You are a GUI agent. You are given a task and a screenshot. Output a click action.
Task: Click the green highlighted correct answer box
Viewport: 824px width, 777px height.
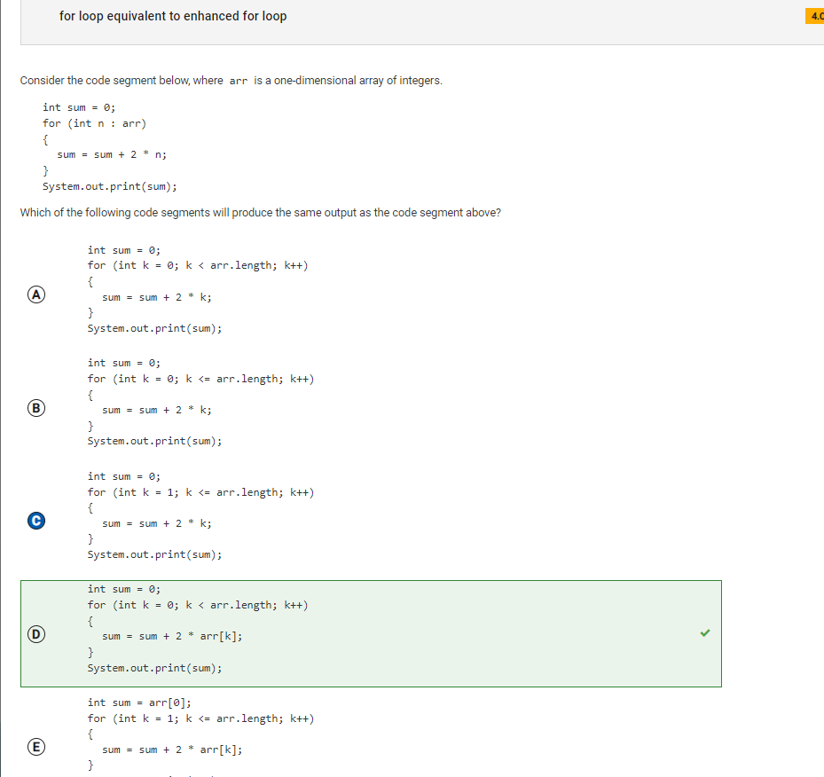(371, 633)
